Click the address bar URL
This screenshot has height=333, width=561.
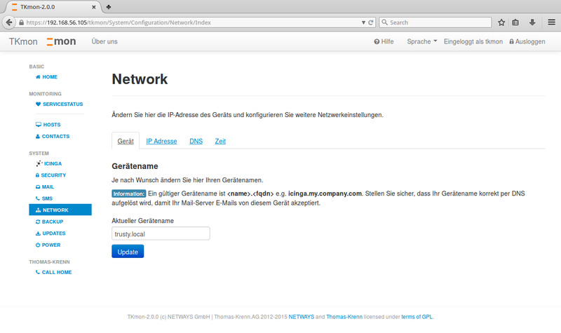[119, 22]
